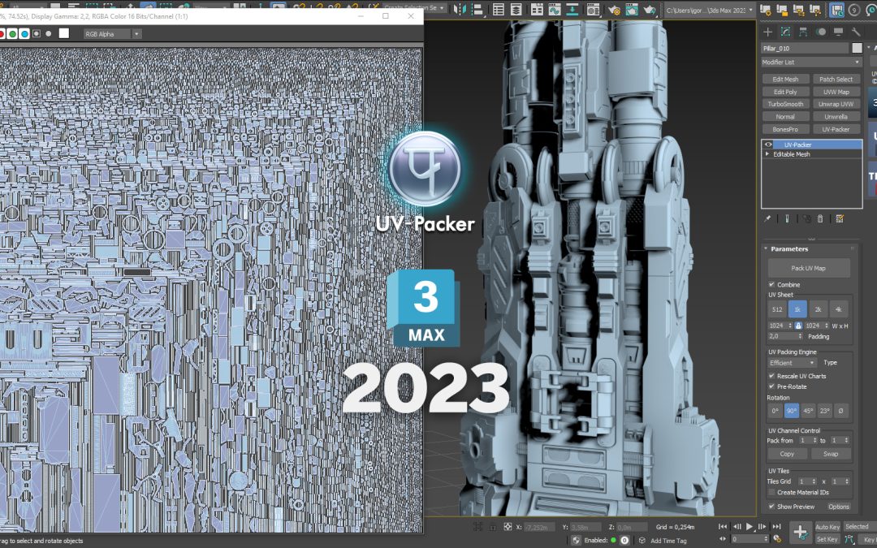Viewport: 877px width, 548px height.
Task: Uncheck Rescale UV Charts checkbox
Action: (x=771, y=376)
